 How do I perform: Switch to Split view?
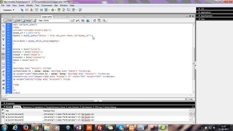tap(17, 21)
